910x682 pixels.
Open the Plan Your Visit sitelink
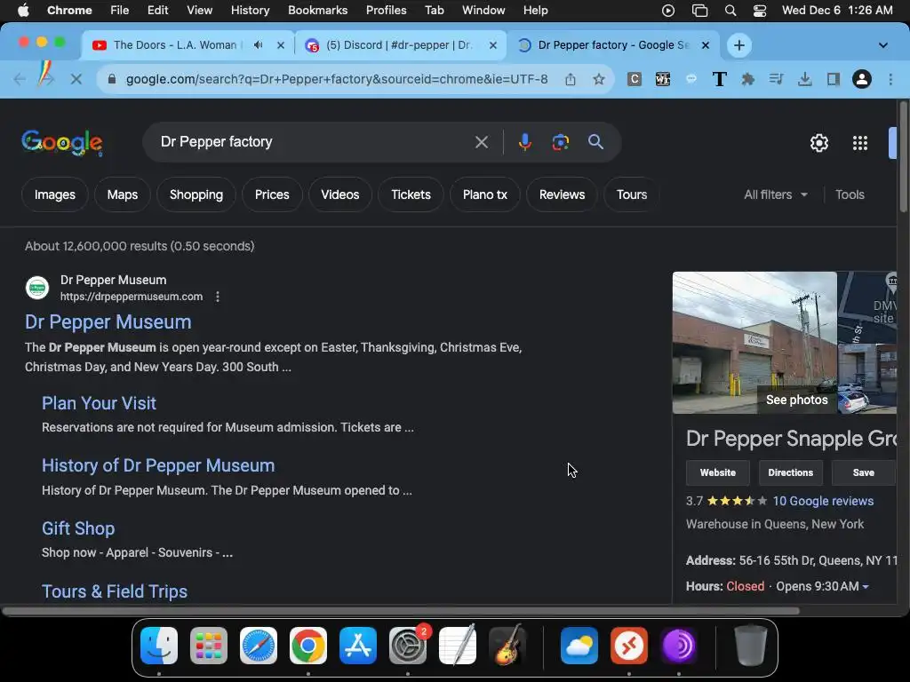(99, 404)
